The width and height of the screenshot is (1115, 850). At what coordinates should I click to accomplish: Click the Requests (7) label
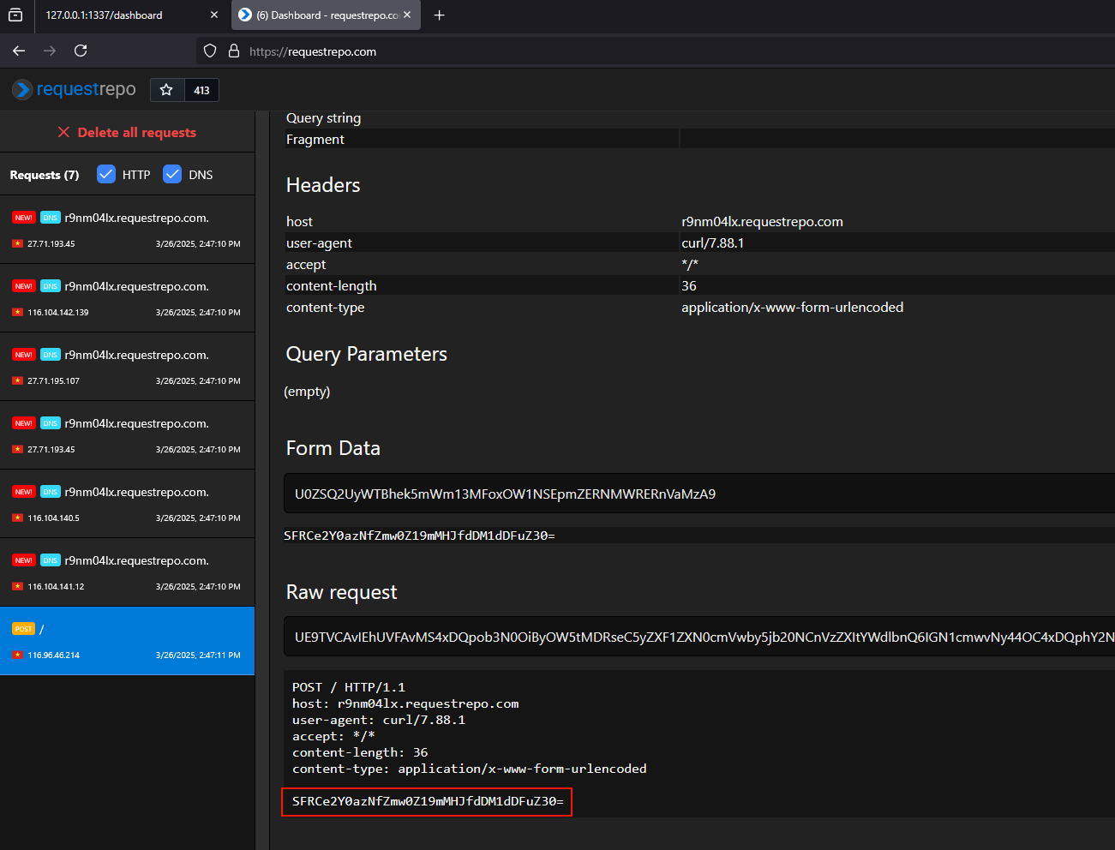tap(45, 175)
